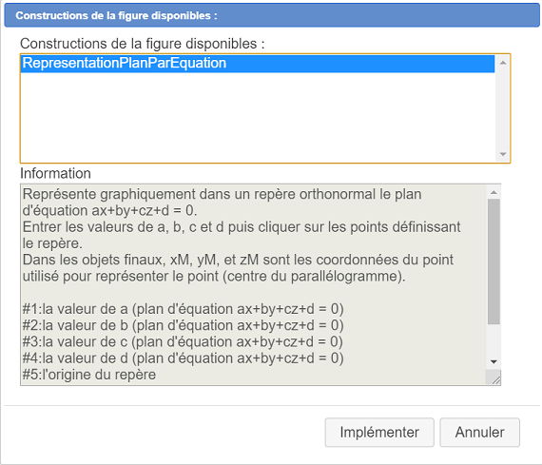542x465 pixels.
Task: Click the Information box resize grip
Action: point(494,378)
